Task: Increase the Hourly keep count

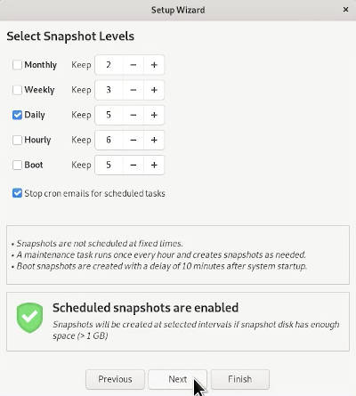Action: click(154, 140)
